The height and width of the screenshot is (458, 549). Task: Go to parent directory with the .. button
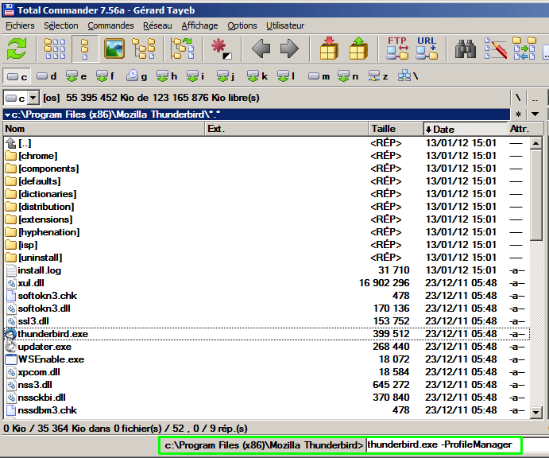pos(535,98)
